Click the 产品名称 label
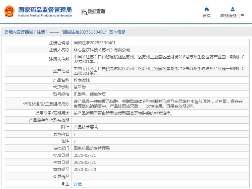Viewport: 252px width, 189px height. [61, 80]
